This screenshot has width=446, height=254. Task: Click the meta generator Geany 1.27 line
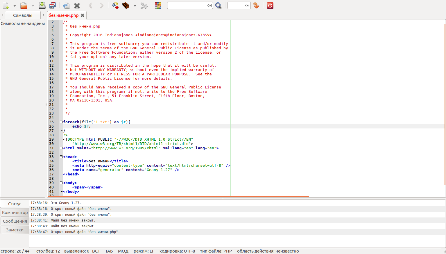(126, 170)
